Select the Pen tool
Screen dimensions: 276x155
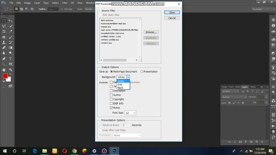click(x=4, y=59)
